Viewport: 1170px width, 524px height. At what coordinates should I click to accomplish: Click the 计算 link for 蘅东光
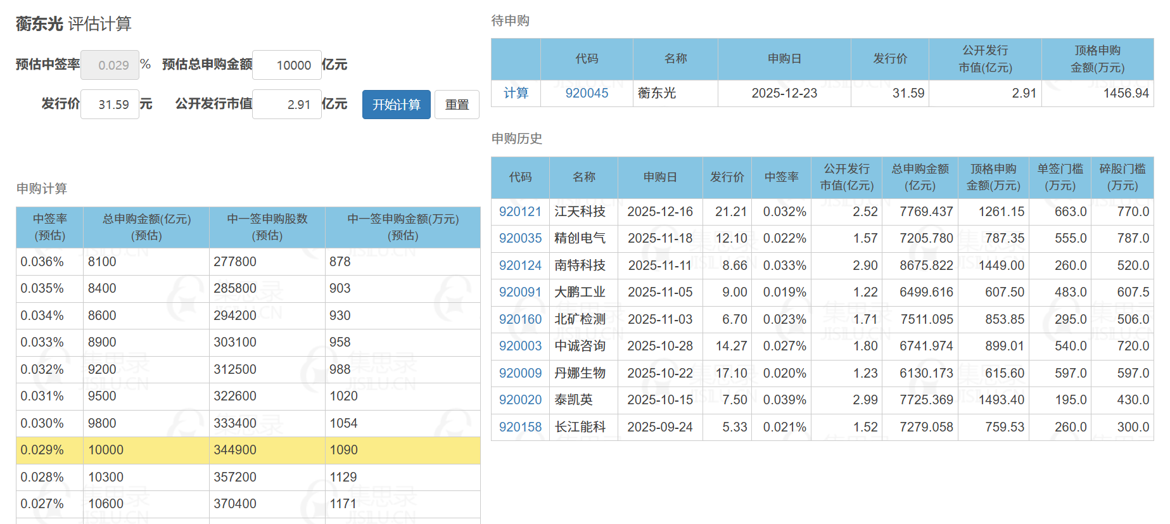pyautogui.click(x=516, y=93)
